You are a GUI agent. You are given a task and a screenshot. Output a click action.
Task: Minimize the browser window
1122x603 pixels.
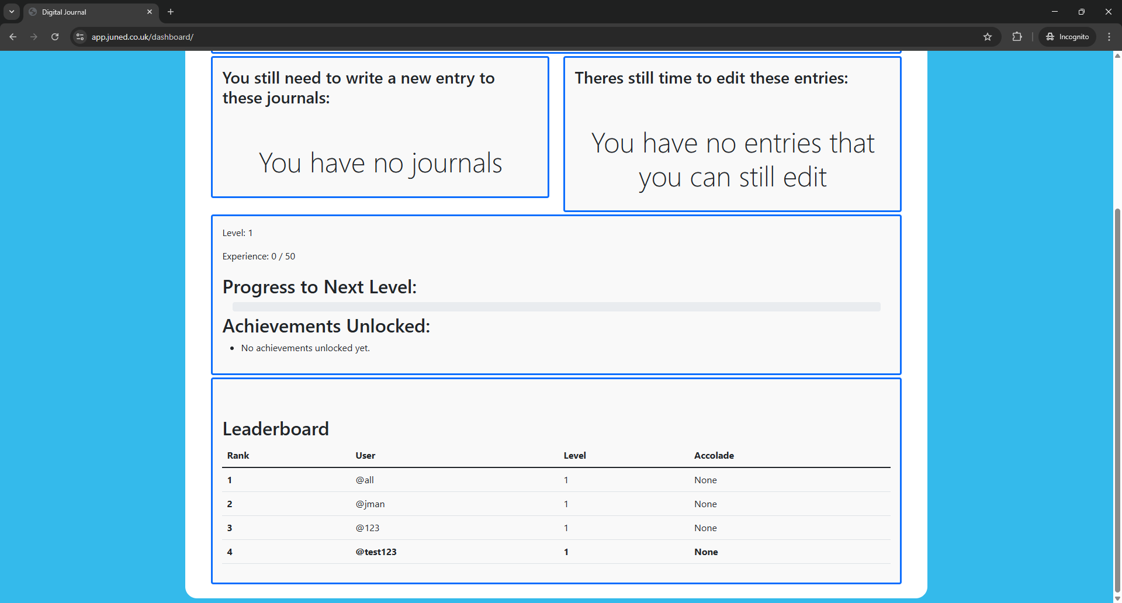1055,12
